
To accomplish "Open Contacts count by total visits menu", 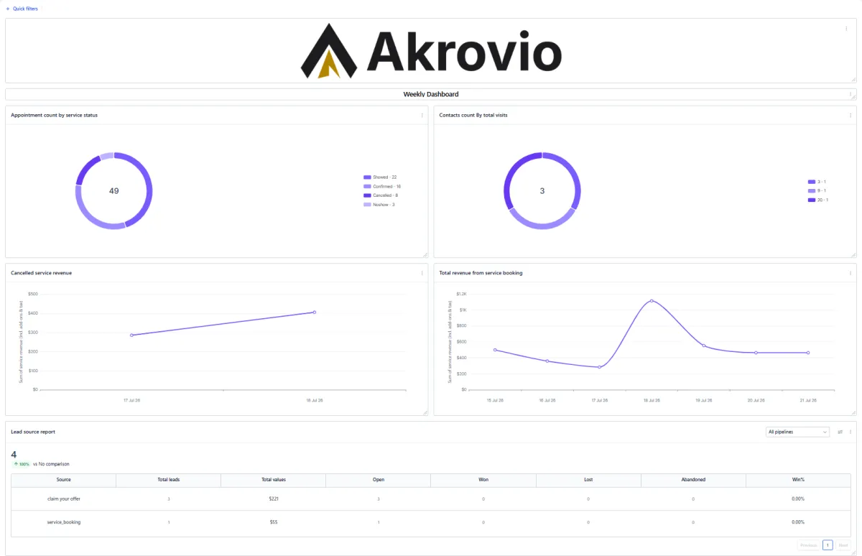I will [x=851, y=115].
